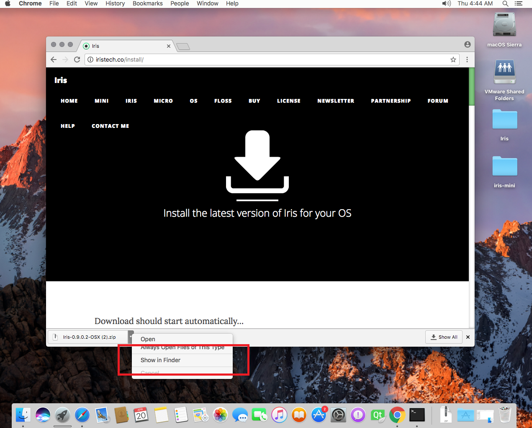Open Messages speech bubble icon in Dock
This screenshot has height=428, width=532.
click(240, 415)
